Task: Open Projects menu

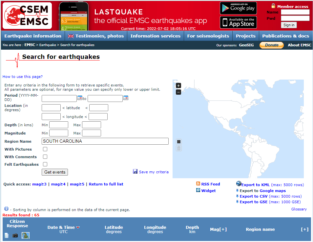Action: click(x=246, y=36)
